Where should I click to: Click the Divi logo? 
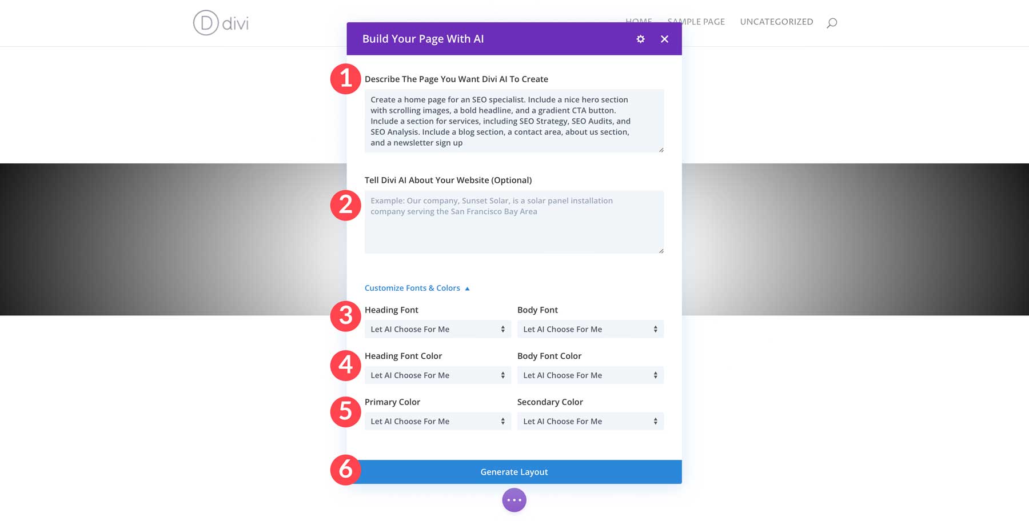222,23
